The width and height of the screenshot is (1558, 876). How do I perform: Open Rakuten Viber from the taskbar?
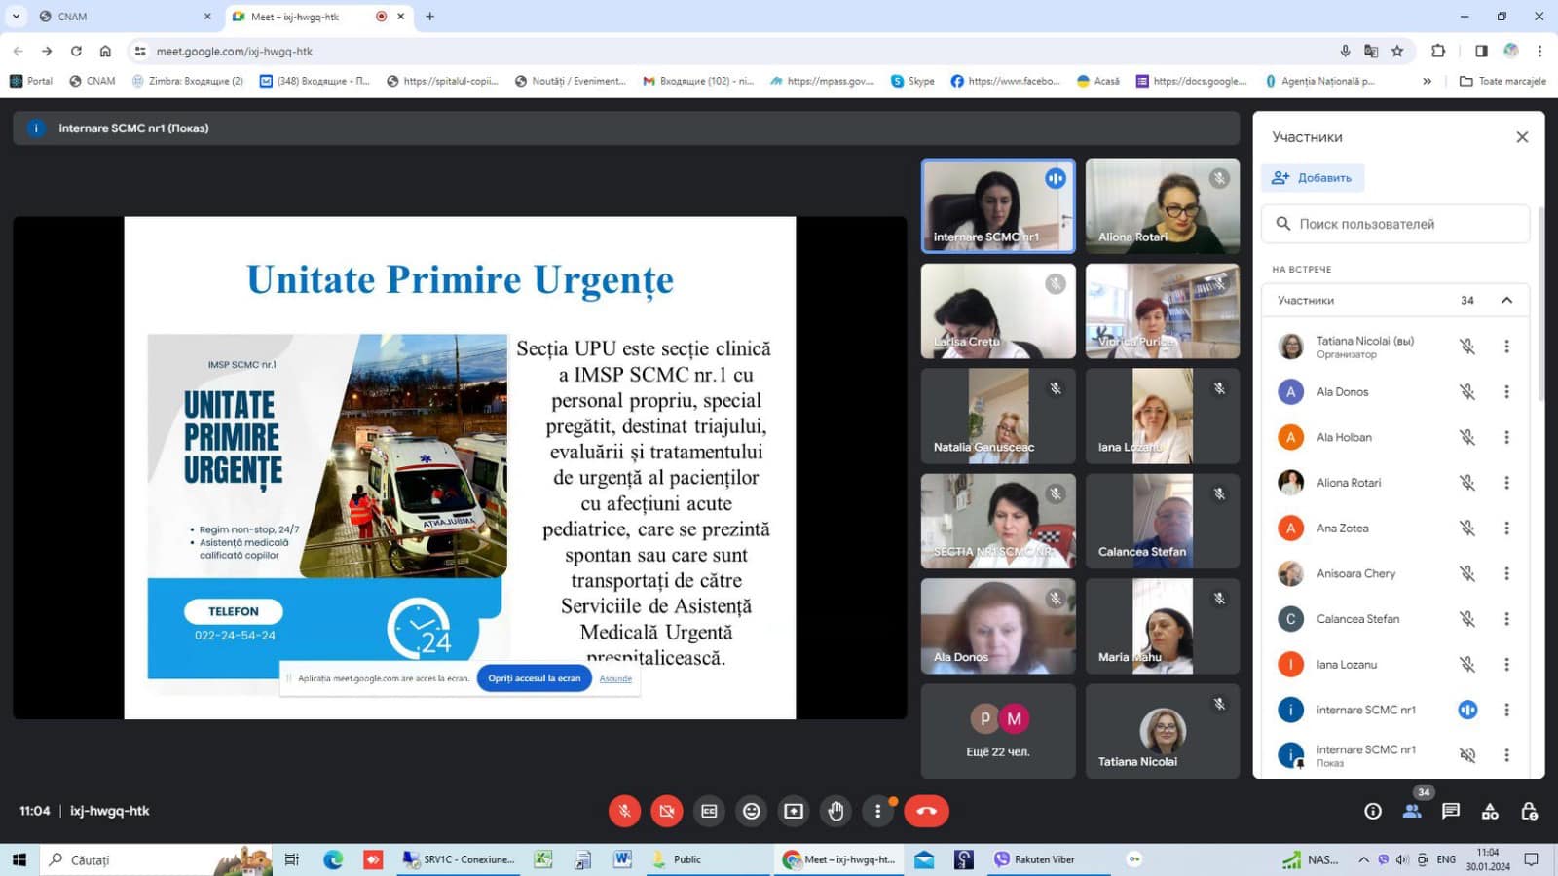pos(1034,859)
